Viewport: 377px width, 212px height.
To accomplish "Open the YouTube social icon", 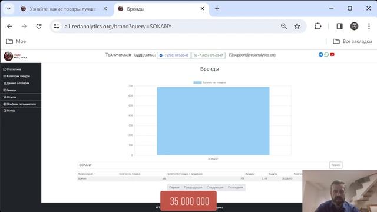I will click(332, 55).
